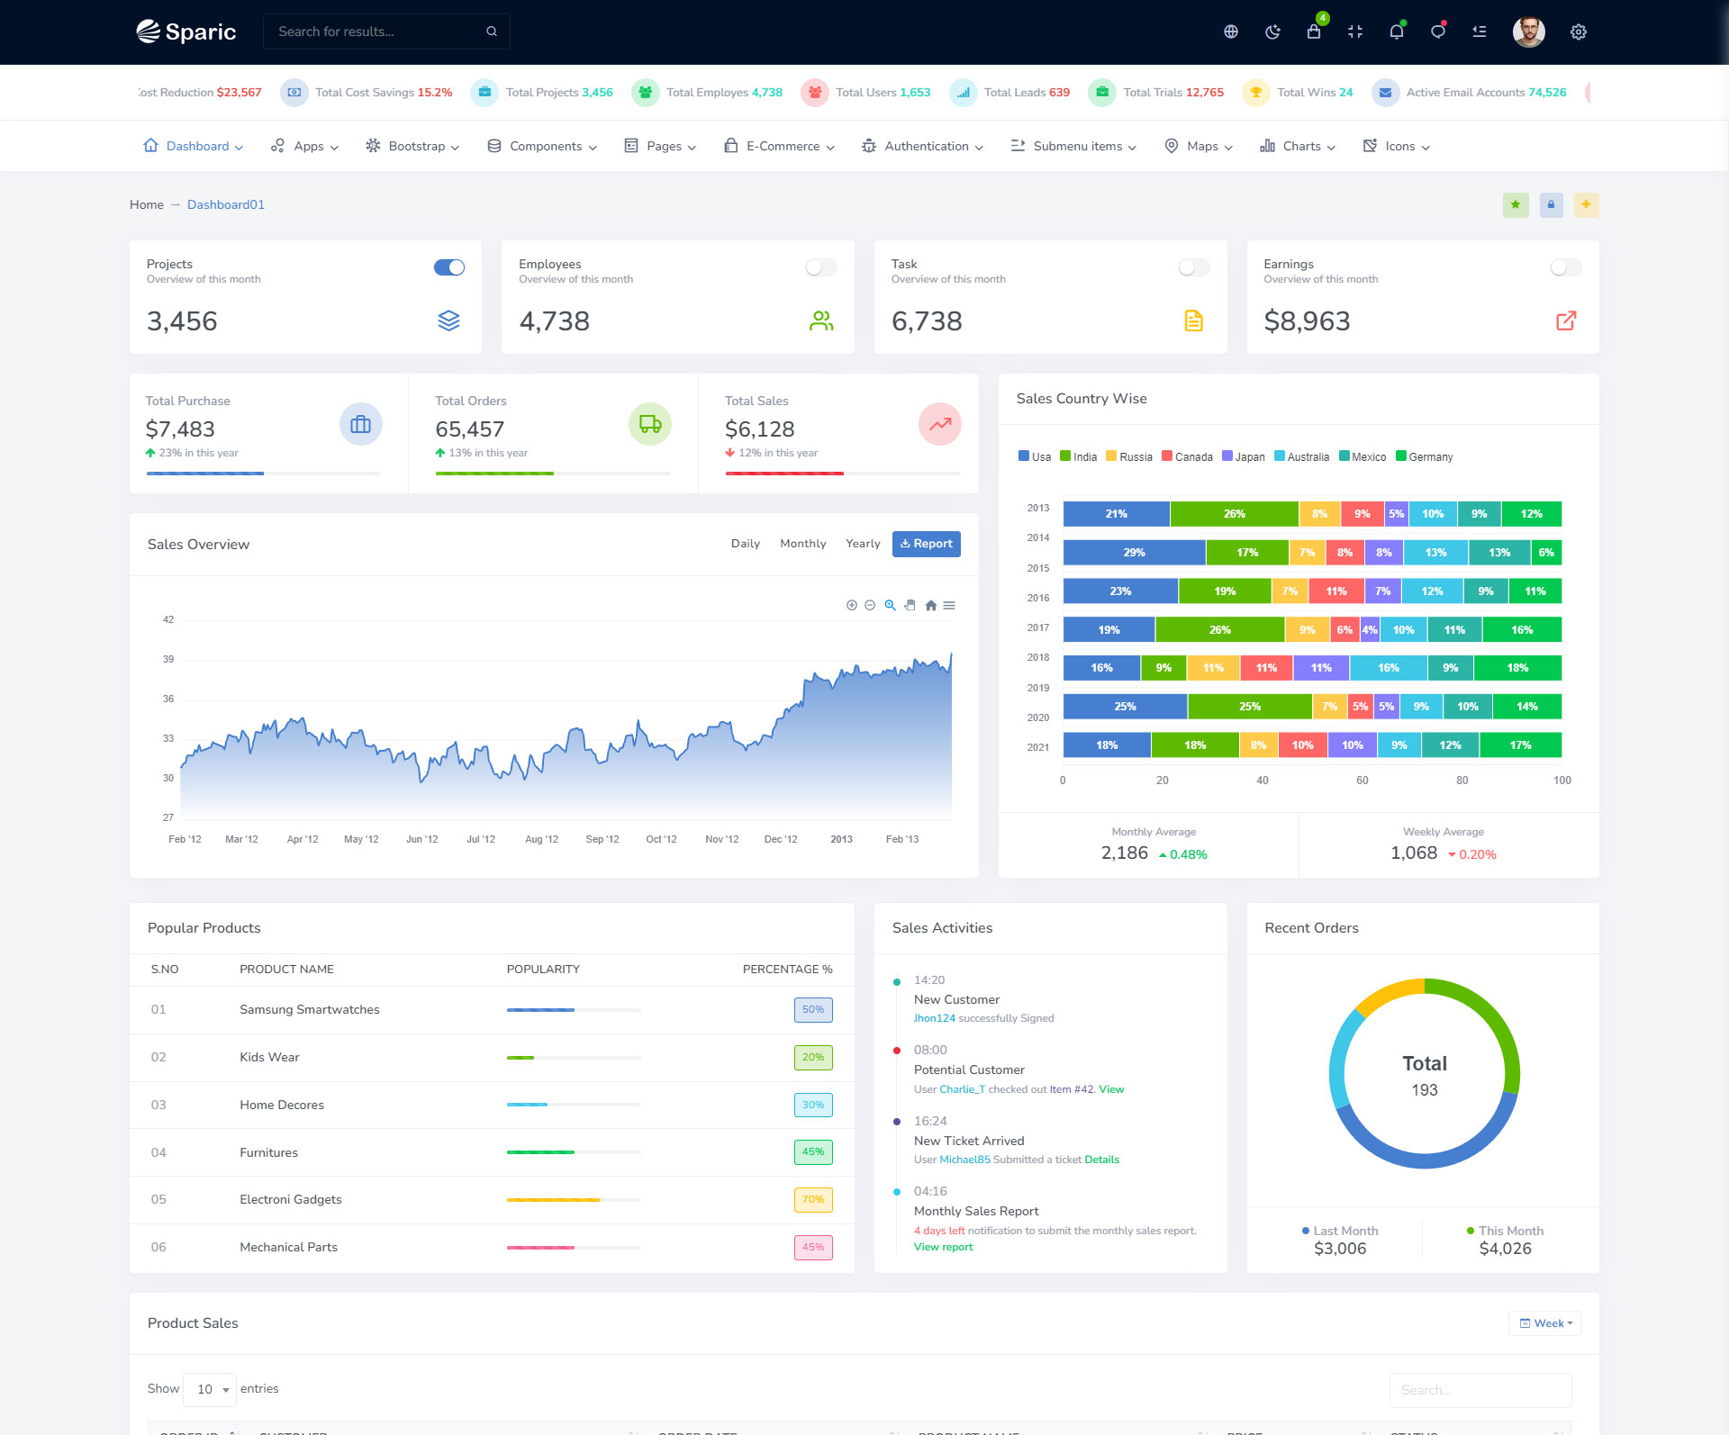Open View report link
Viewport: 1729px width, 1435px height.
pos(943,1247)
